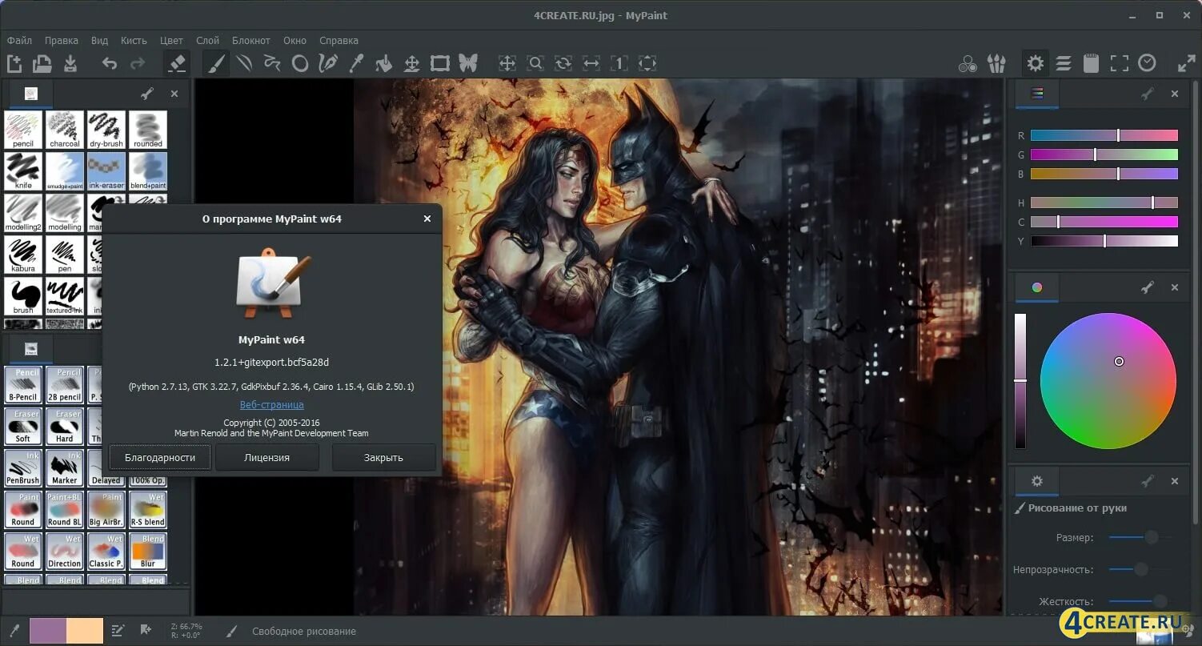Select the Rotate View tool
1202x646 pixels.
pyautogui.click(x=563, y=63)
